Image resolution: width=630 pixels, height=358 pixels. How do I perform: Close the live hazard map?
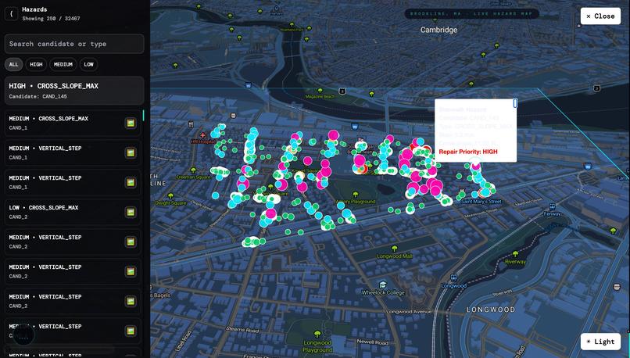600,16
